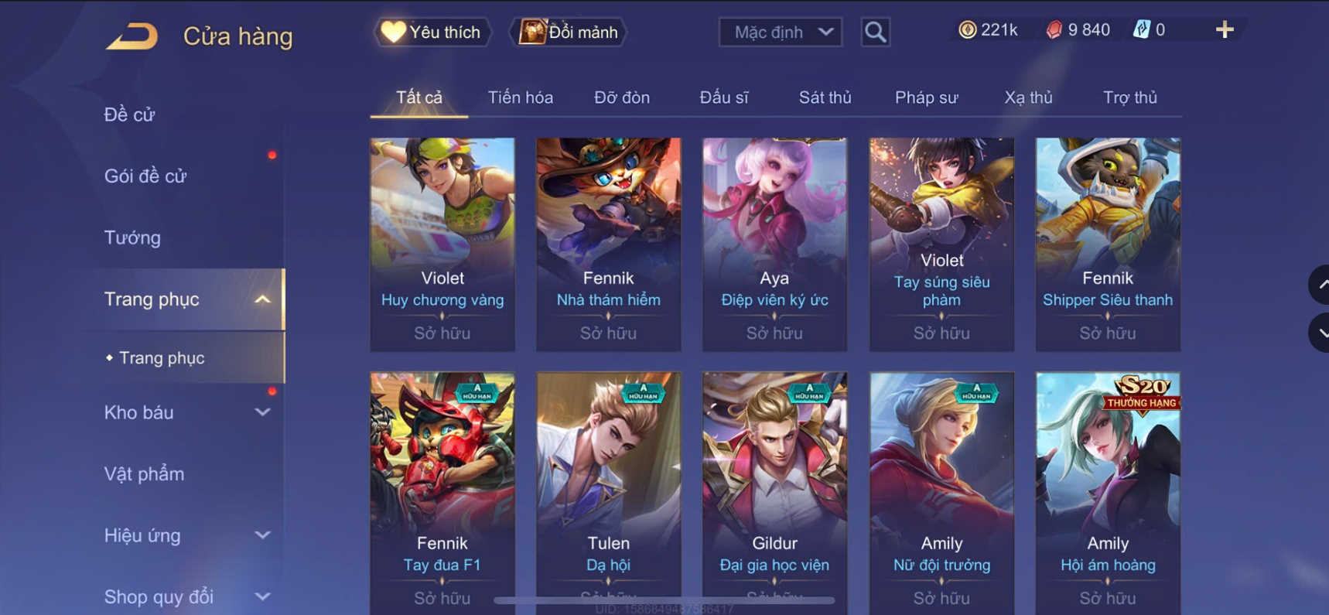Click the horizontal scroll bar at bottom
The image size is (1329, 615).
(x=664, y=600)
